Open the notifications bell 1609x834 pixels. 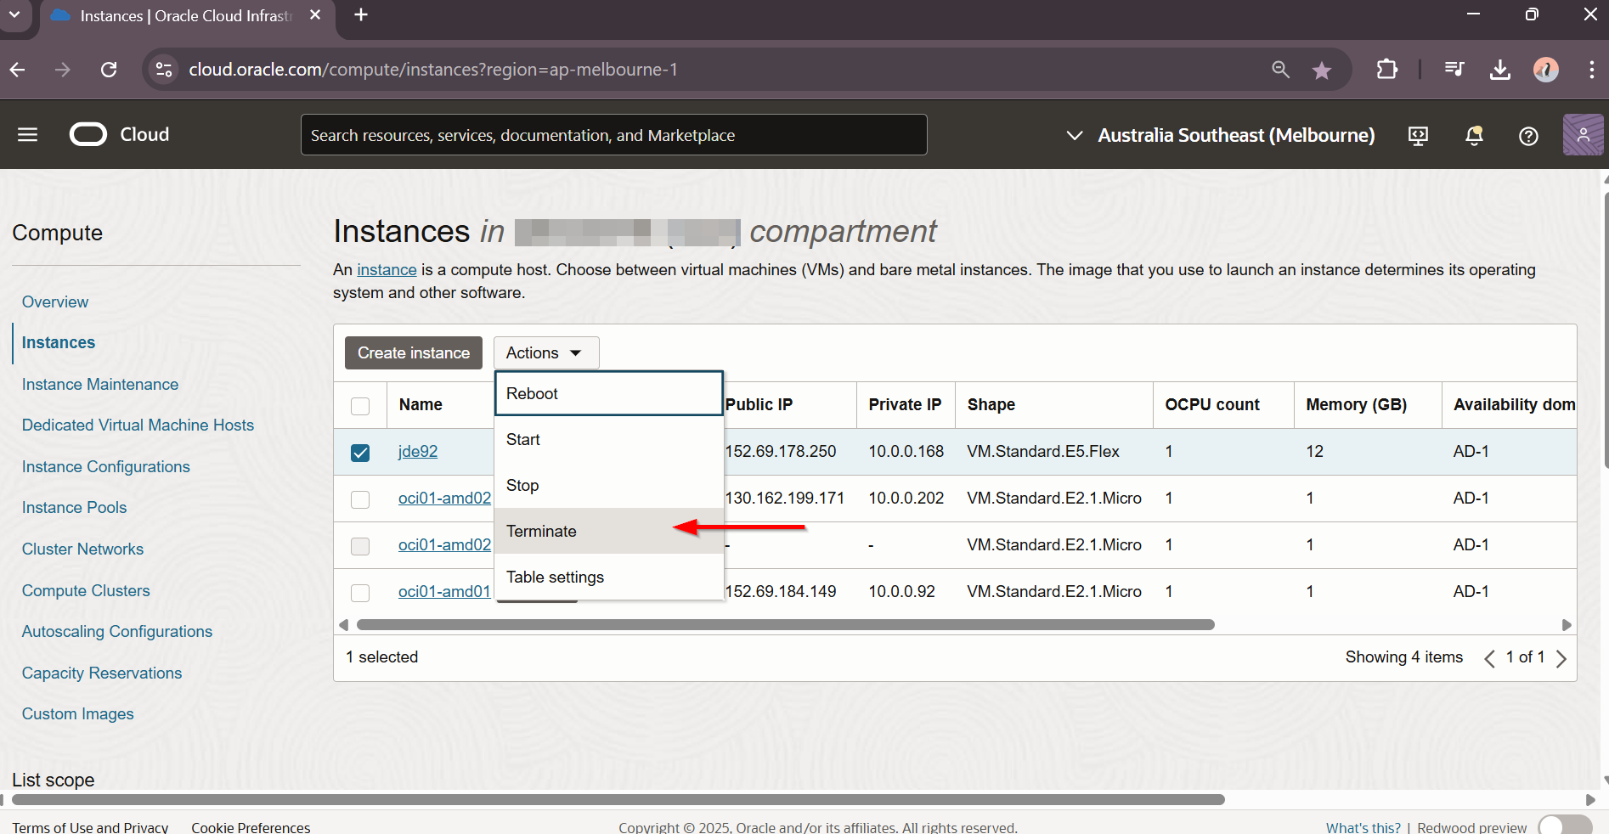coord(1474,136)
